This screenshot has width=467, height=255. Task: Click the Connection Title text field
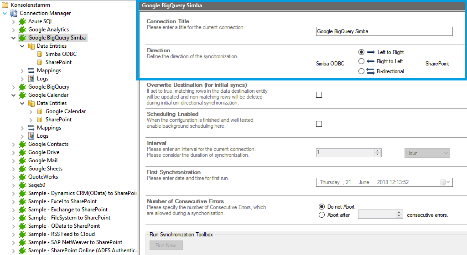point(384,31)
